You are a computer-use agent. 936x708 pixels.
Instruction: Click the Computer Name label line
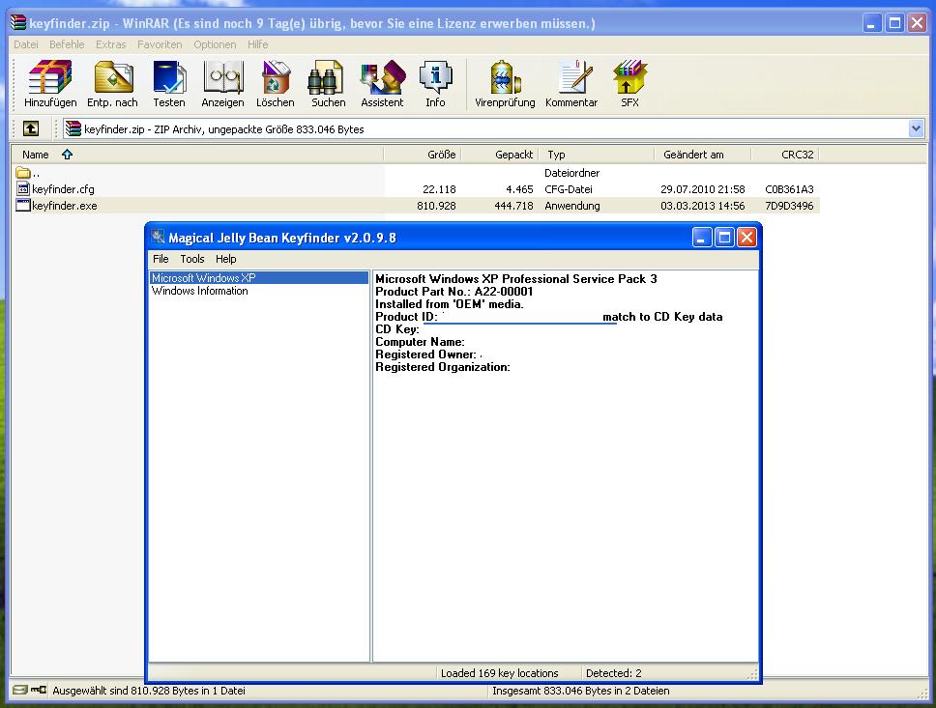click(x=420, y=342)
